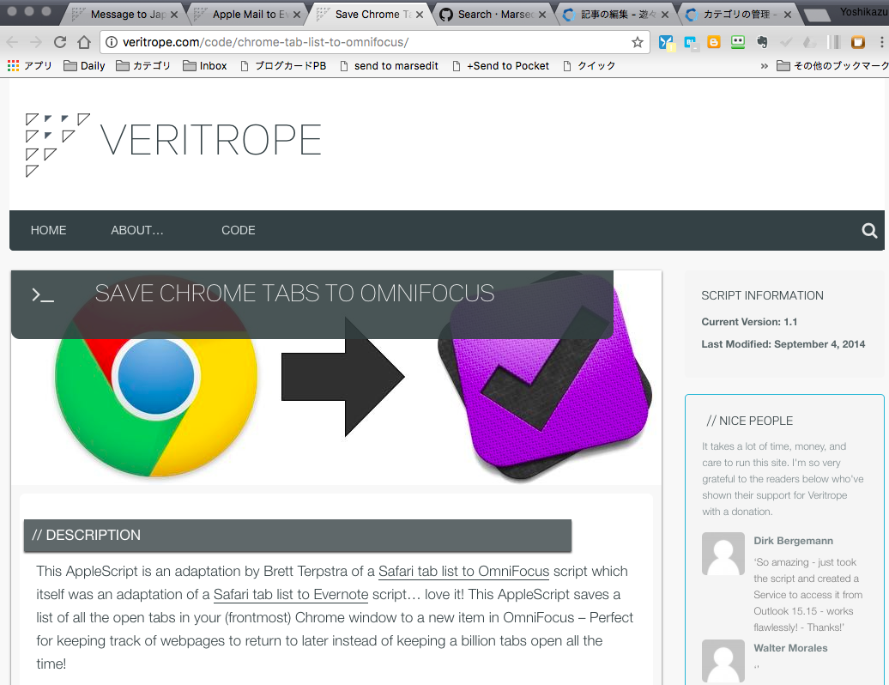This screenshot has width=889, height=685.
Task: Click the Dirk Bergemann name
Action: pos(793,541)
